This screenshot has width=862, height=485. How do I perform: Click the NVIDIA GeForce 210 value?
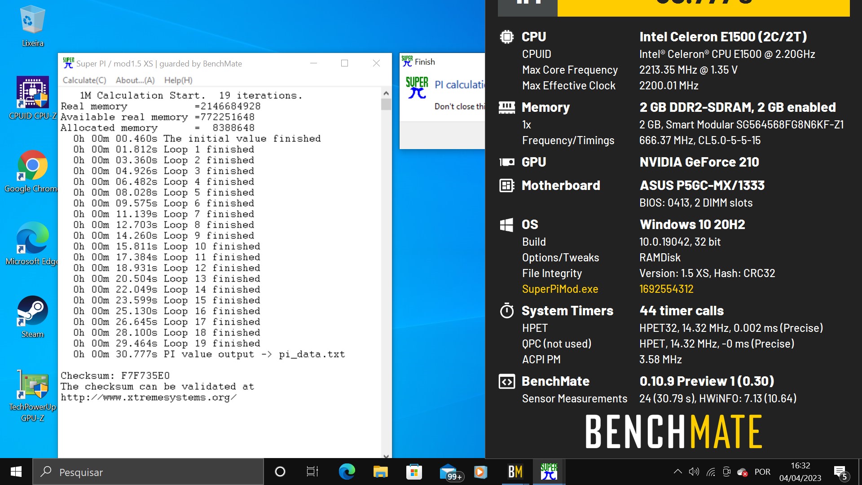pos(699,162)
